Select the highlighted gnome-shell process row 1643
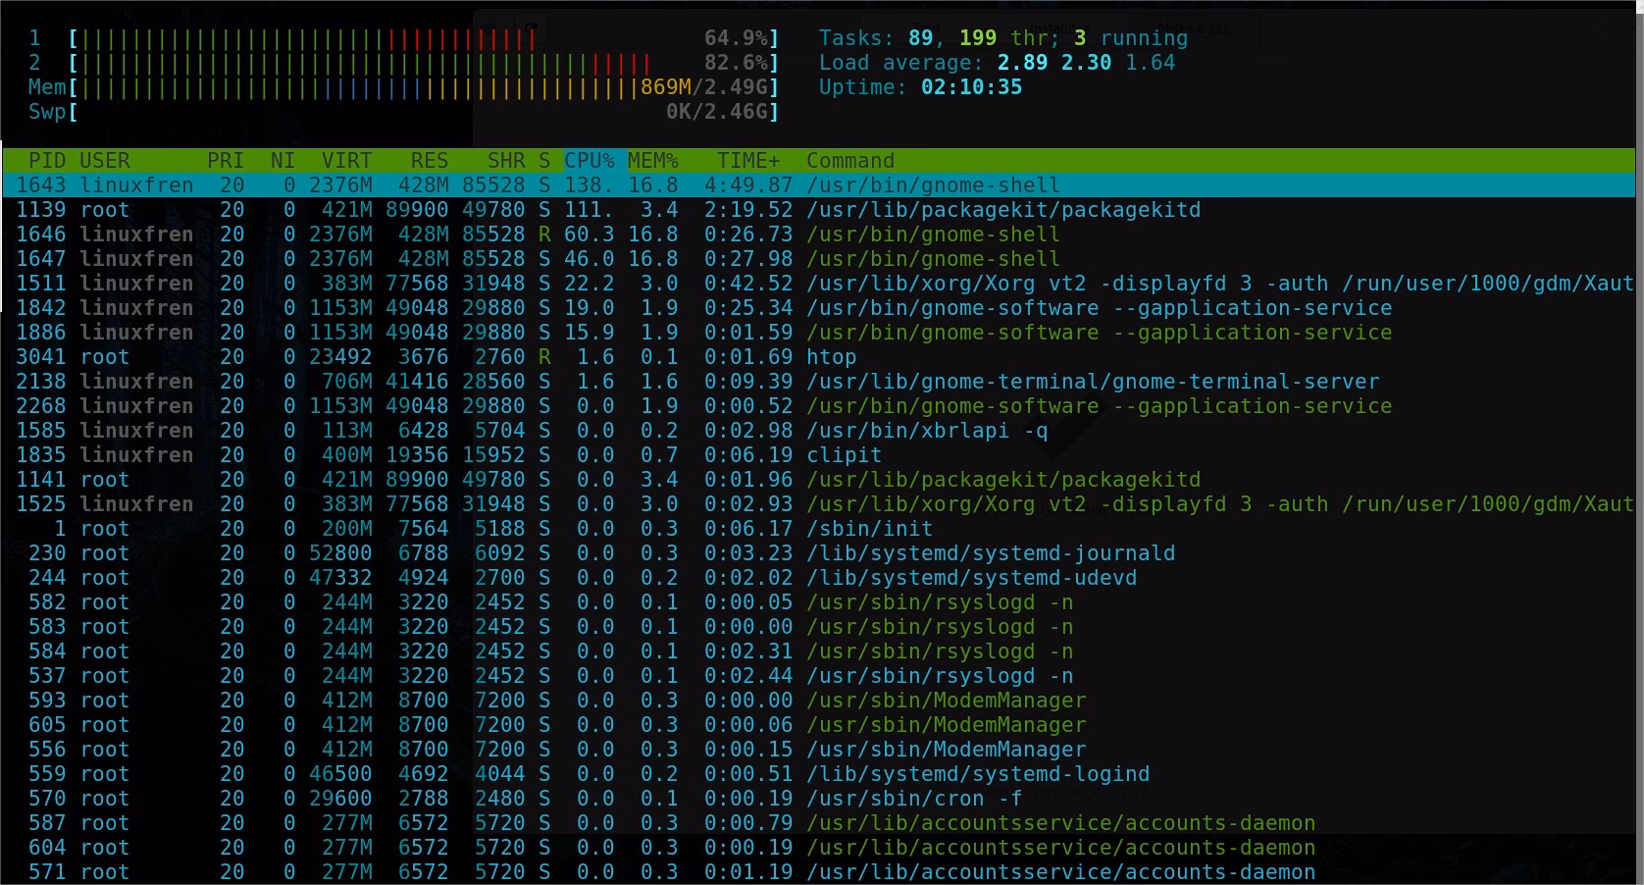Image resolution: width=1644 pixels, height=885 pixels. coord(392,184)
